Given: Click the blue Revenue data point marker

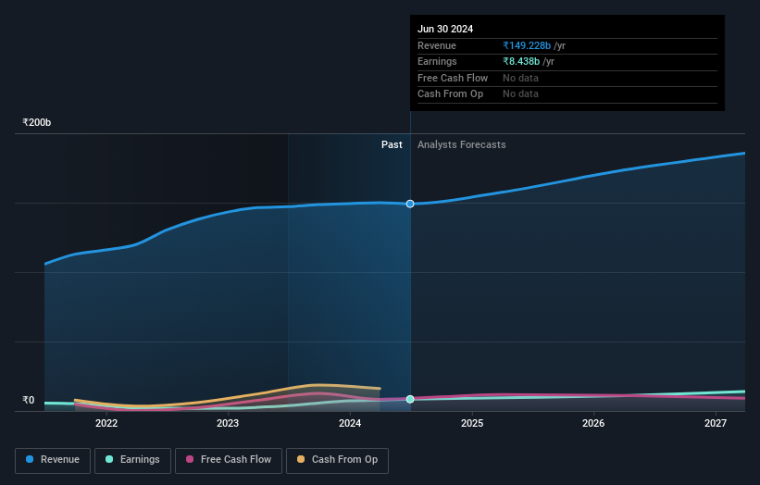Looking at the screenshot, I should [410, 204].
